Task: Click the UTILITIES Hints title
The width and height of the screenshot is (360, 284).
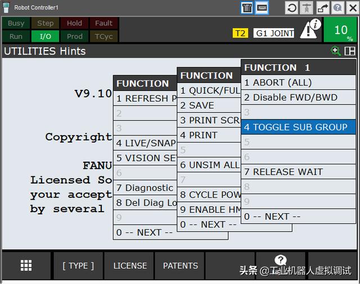Action: [45, 51]
